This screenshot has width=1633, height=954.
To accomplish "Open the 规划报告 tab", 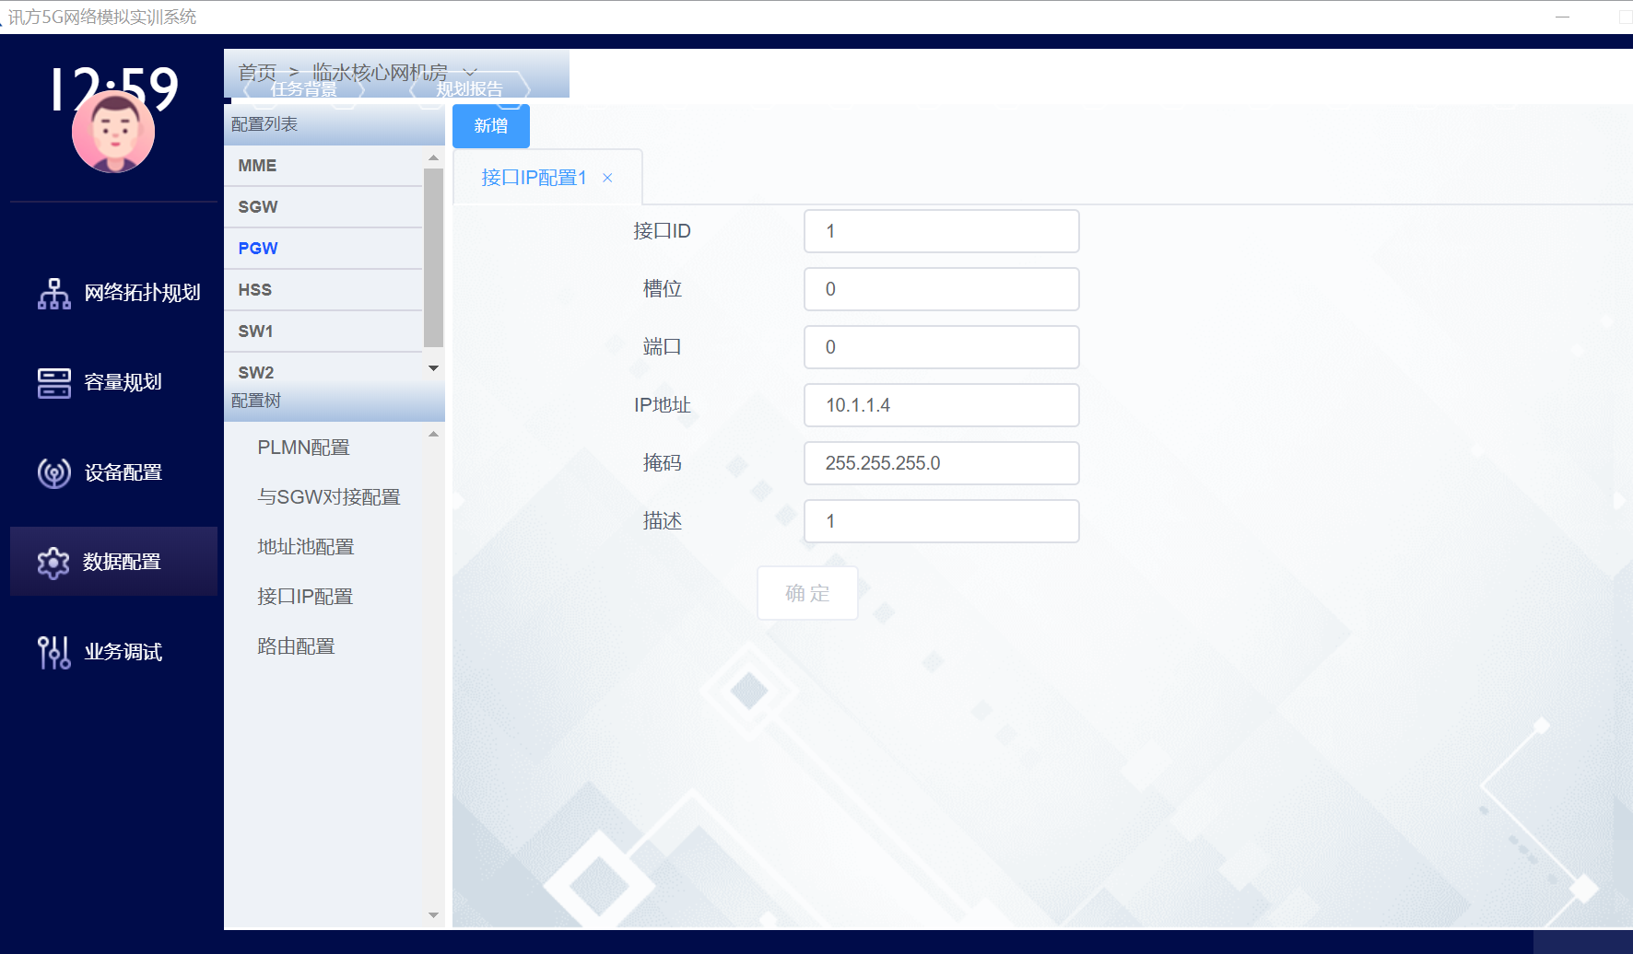I will click(x=469, y=89).
